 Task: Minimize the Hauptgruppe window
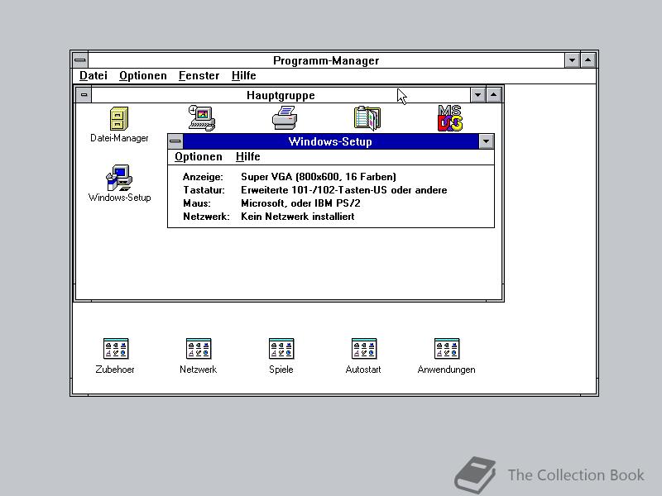point(477,95)
